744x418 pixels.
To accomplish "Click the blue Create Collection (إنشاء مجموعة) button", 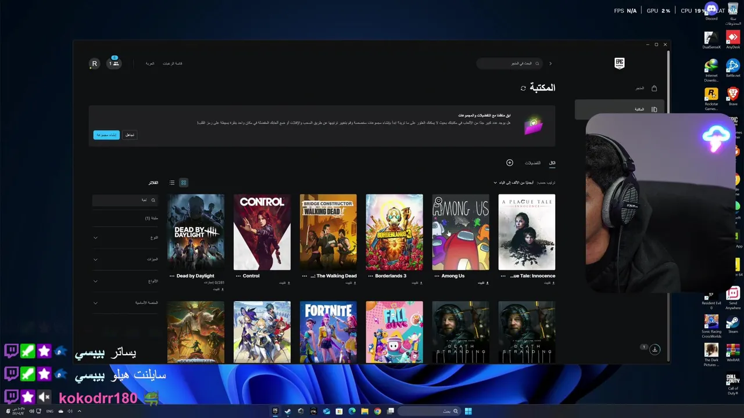I will pyautogui.click(x=106, y=135).
